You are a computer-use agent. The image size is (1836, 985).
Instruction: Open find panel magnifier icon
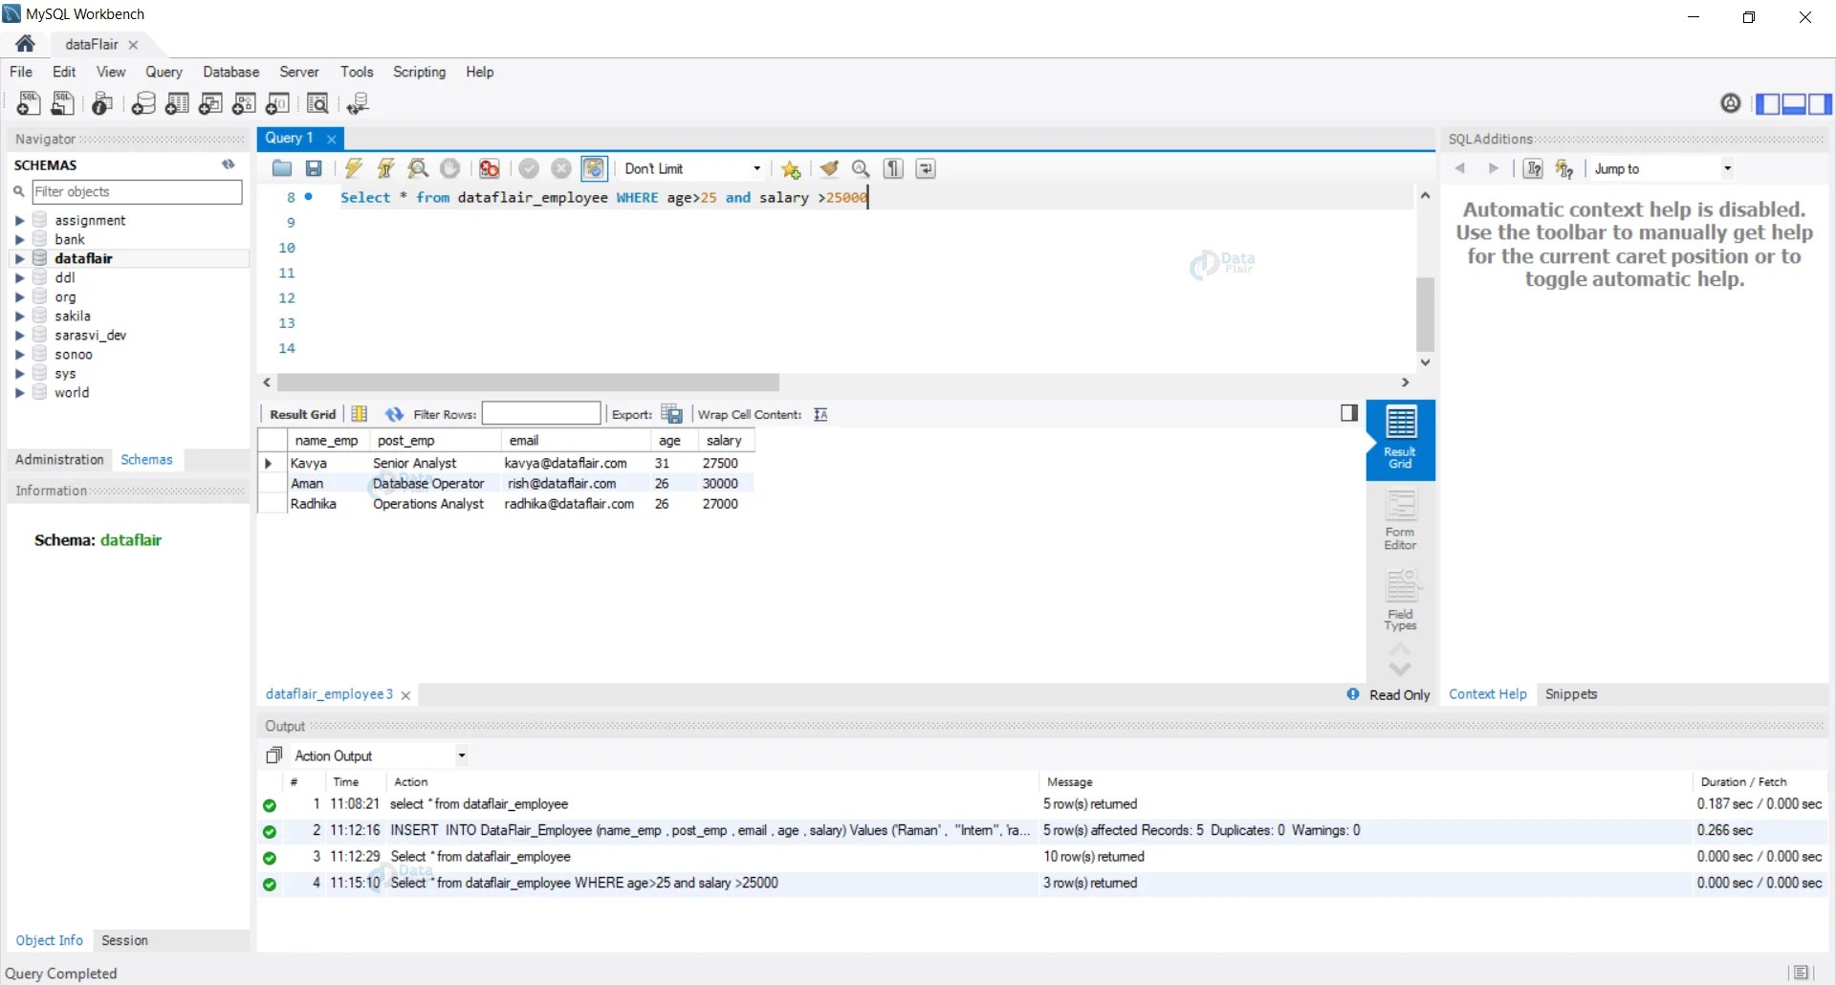point(861,169)
